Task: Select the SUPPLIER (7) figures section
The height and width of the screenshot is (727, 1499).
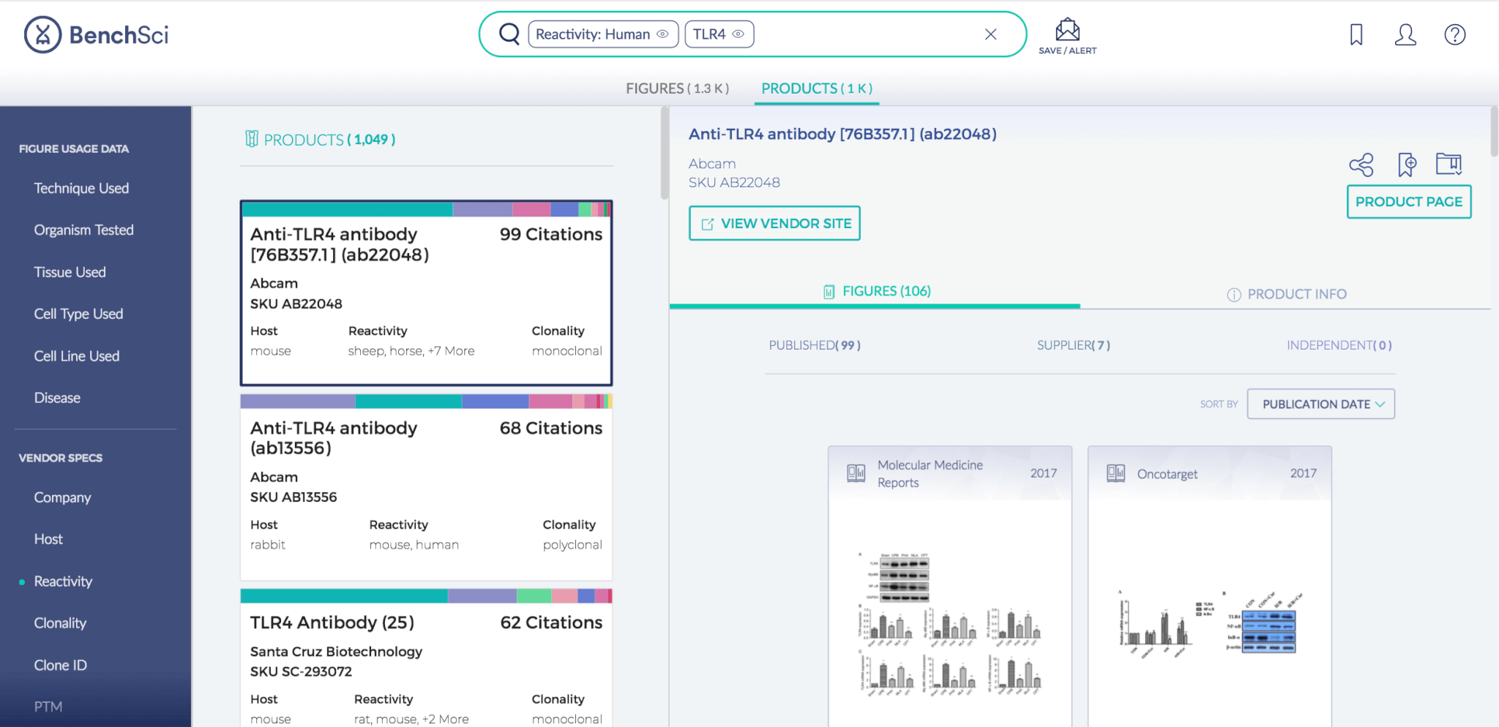Action: 1072,344
